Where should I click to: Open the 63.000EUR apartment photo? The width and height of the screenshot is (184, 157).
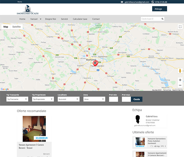[x=34, y=129]
